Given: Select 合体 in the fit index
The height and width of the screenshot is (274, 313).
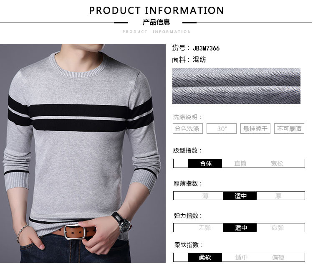Looking at the screenshot, I should [205, 163].
